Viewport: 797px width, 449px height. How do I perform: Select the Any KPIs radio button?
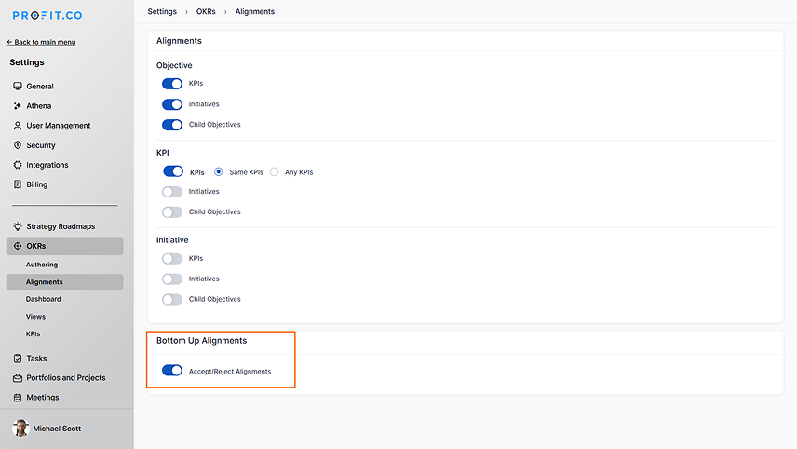275,172
